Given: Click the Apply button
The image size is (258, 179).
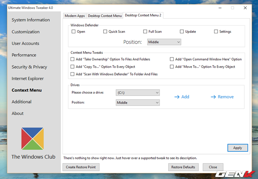Looking at the screenshot, I should 237,148.
